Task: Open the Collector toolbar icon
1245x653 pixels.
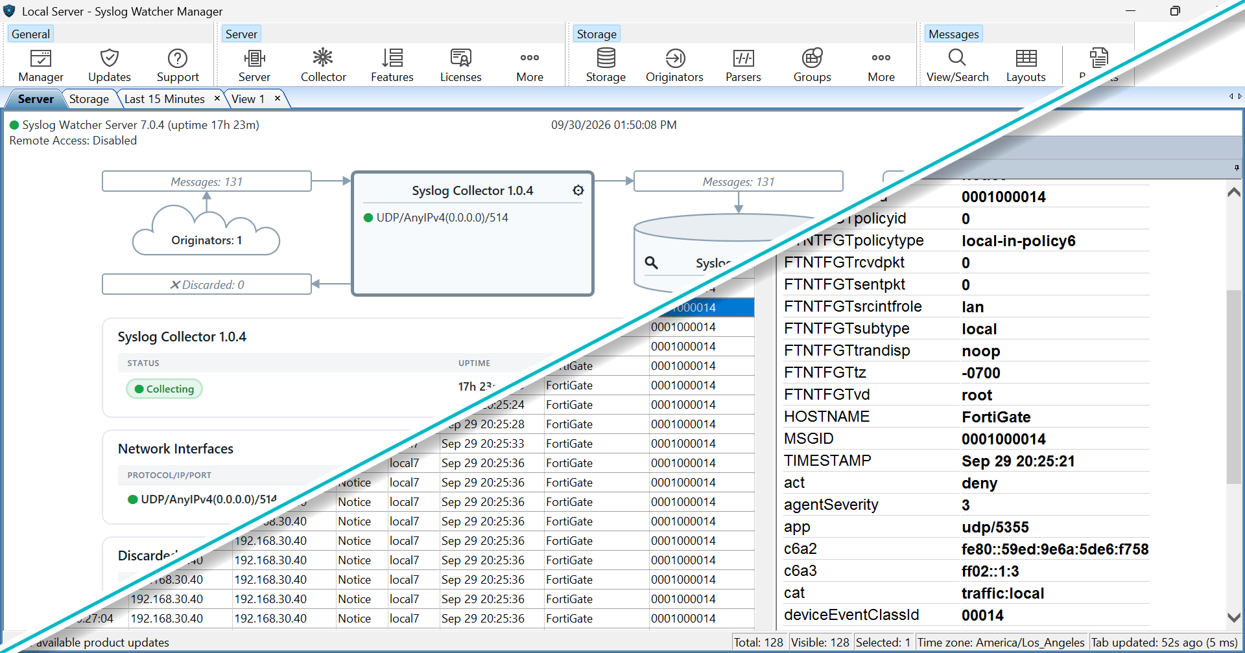Action: (323, 65)
